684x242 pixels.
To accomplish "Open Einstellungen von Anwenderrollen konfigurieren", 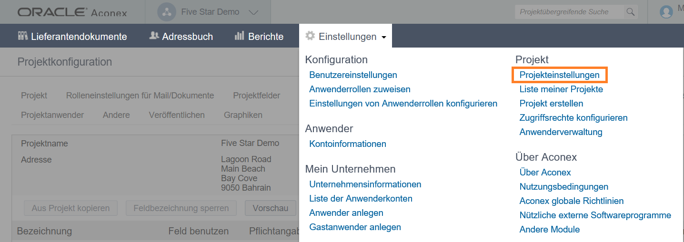I will pyautogui.click(x=403, y=103).
